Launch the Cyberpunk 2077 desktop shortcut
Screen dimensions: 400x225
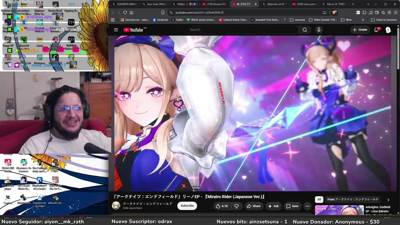click(55, 165)
